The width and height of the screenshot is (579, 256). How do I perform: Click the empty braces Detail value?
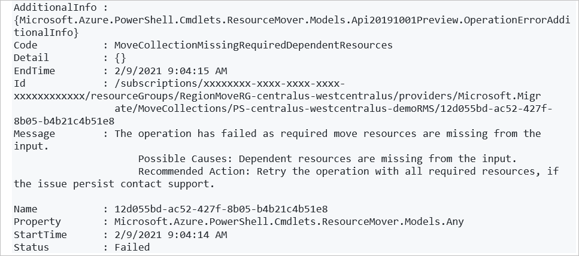[x=120, y=58]
